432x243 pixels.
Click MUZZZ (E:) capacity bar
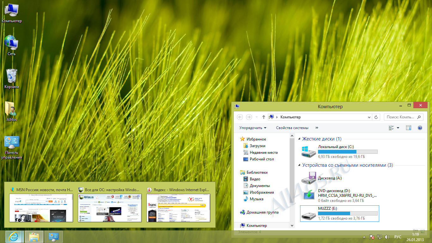(x=348, y=213)
